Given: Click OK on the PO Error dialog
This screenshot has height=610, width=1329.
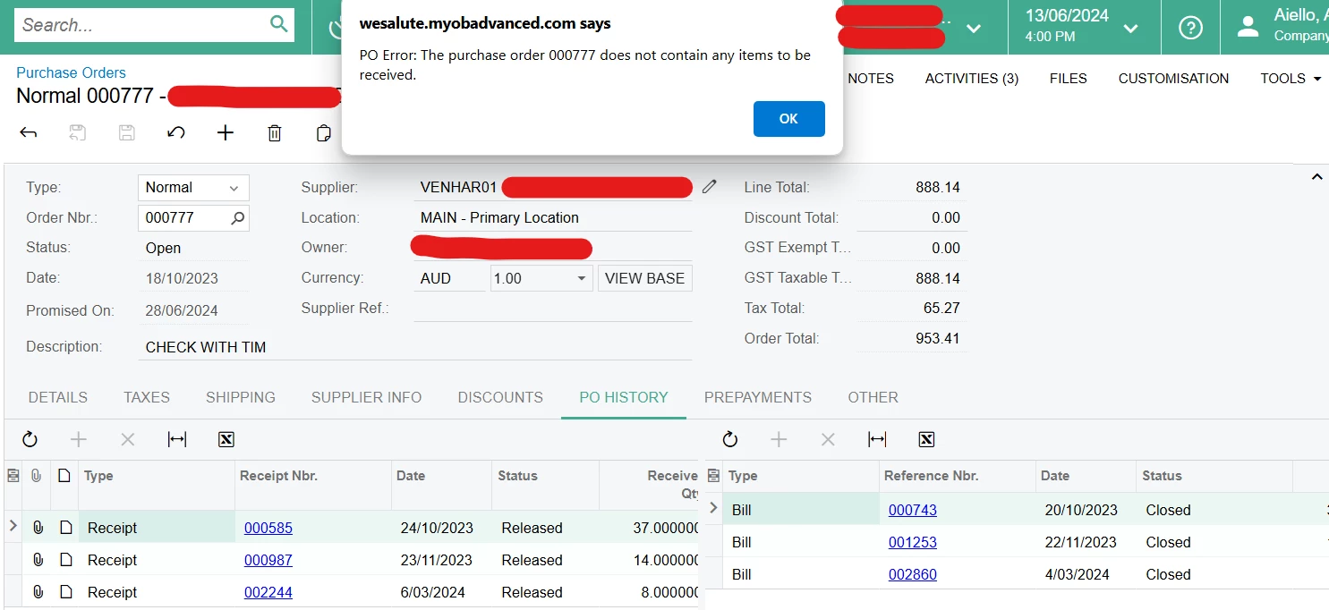Looking at the screenshot, I should point(788,118).
